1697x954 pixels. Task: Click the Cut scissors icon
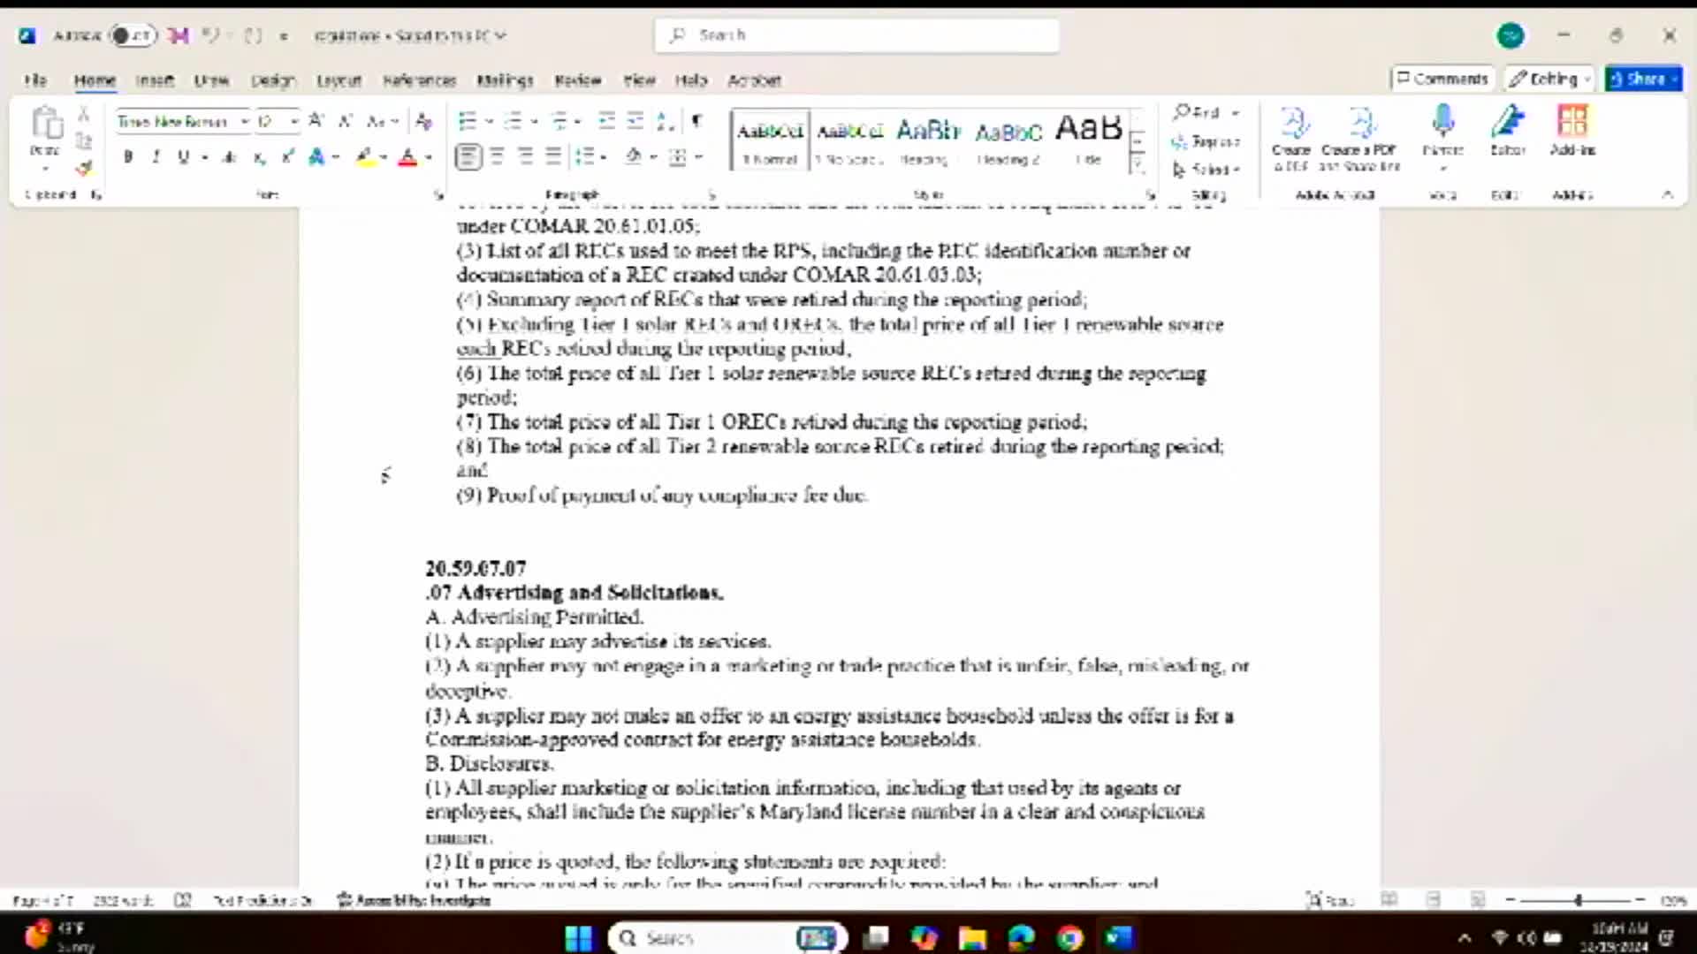click(84, 114)
